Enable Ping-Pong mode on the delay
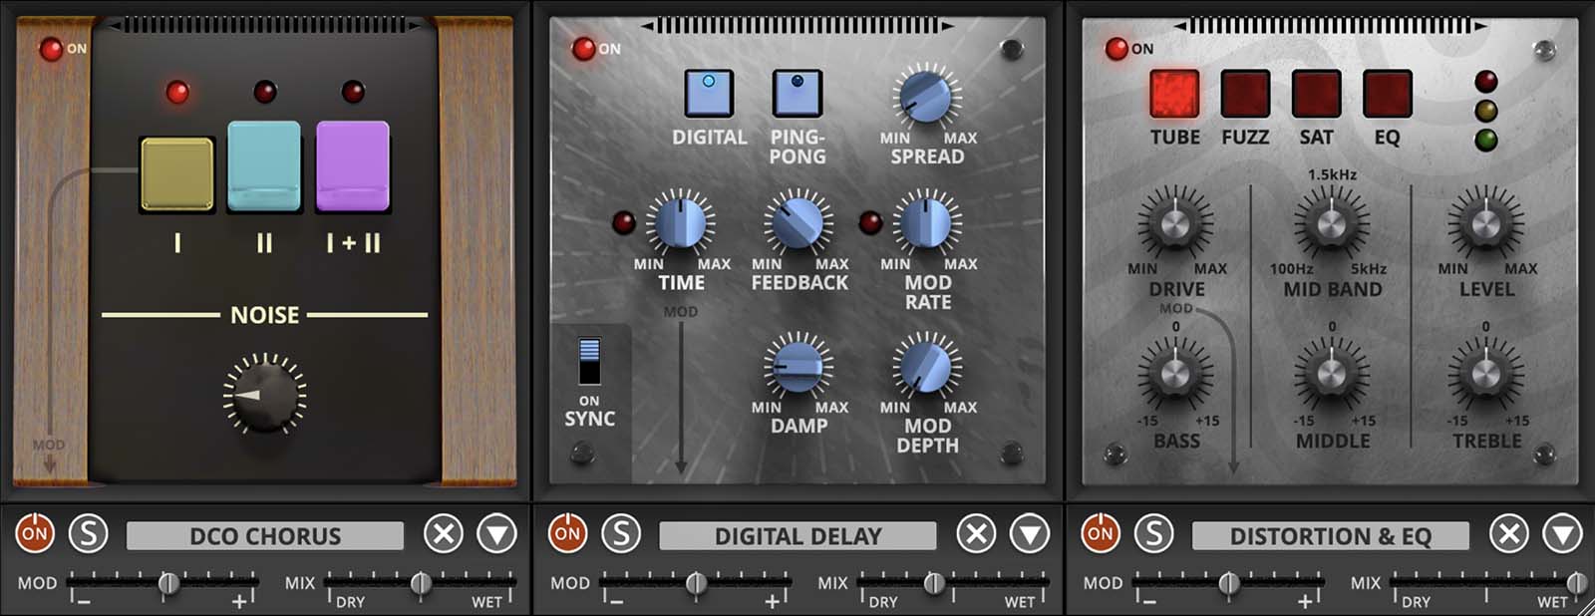The image size is (1595, 616). point(797,94)
